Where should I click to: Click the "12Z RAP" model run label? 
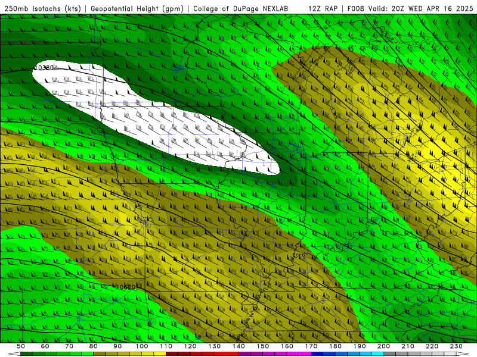[x=323, y=9]
